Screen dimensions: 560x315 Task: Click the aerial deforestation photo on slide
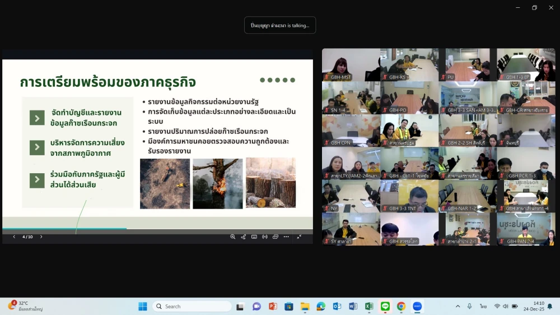pos(165,183)
